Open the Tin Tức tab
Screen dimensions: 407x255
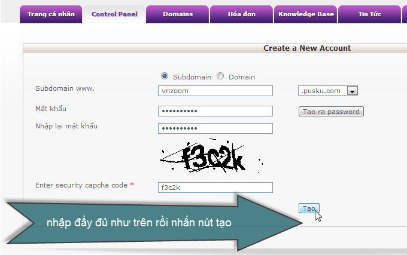coord(370,14)
